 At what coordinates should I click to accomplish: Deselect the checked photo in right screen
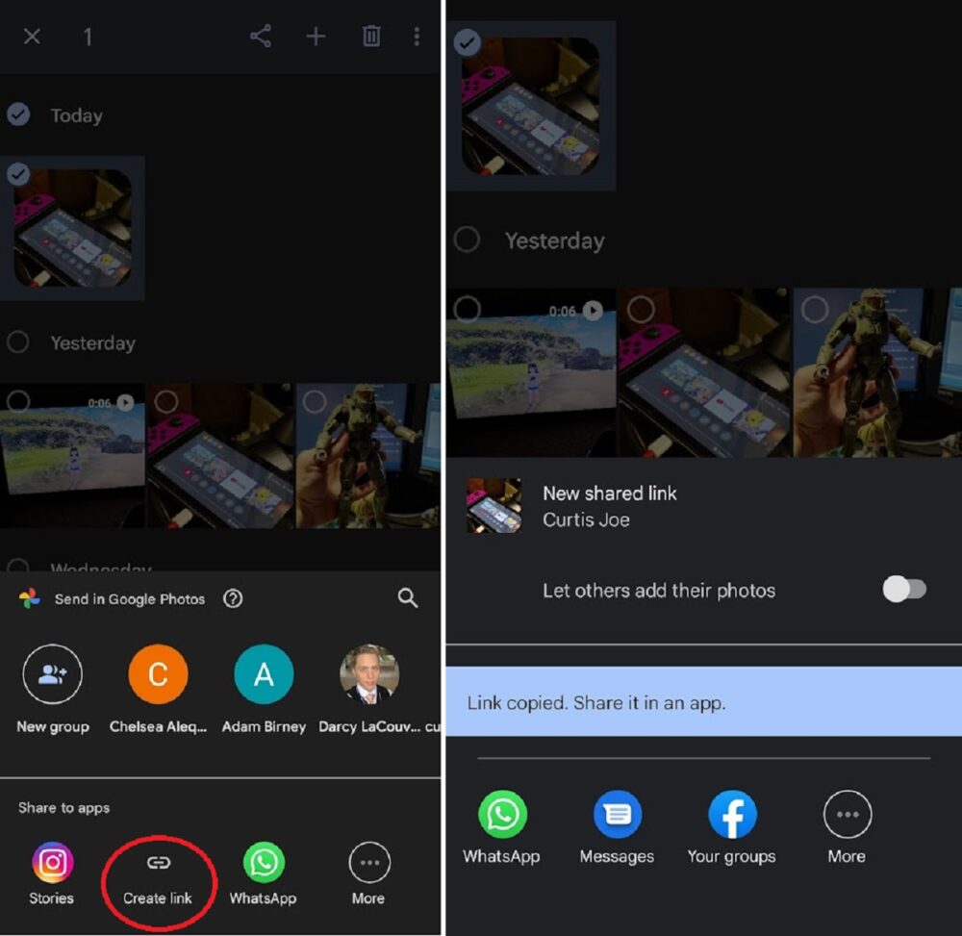point(467,42)
